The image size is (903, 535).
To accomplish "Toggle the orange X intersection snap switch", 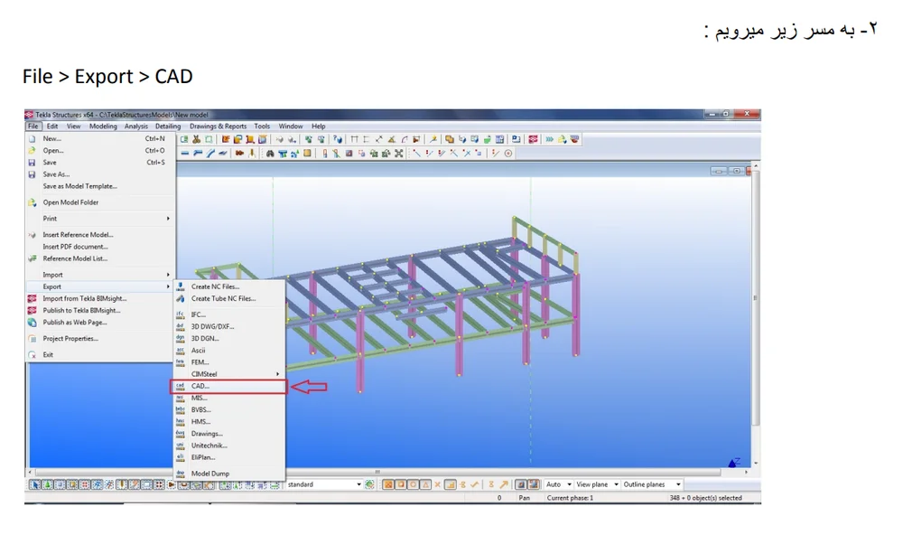I will [438, 484].
